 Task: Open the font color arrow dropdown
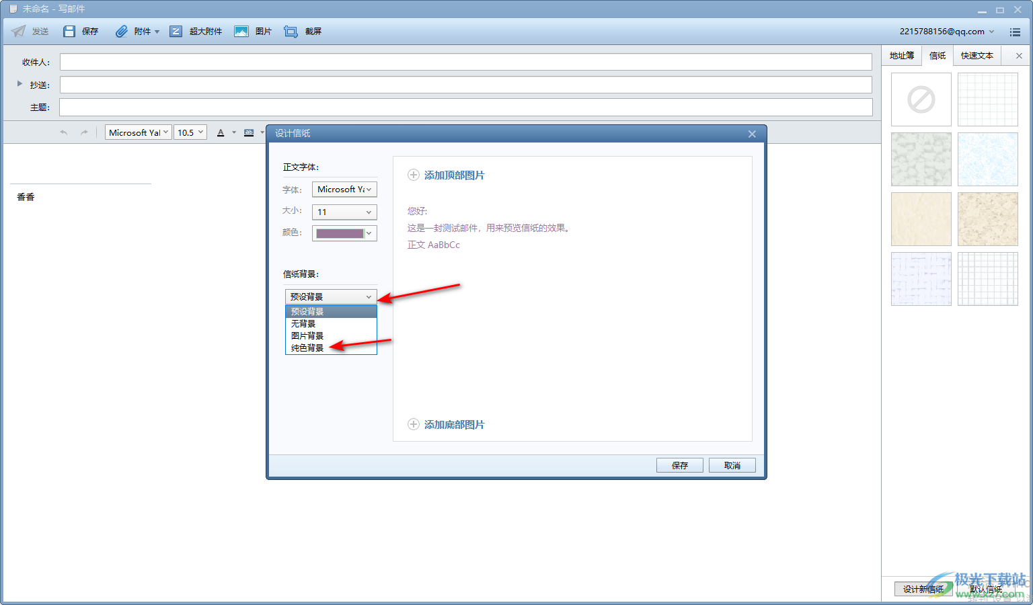[x=234, y=132]
